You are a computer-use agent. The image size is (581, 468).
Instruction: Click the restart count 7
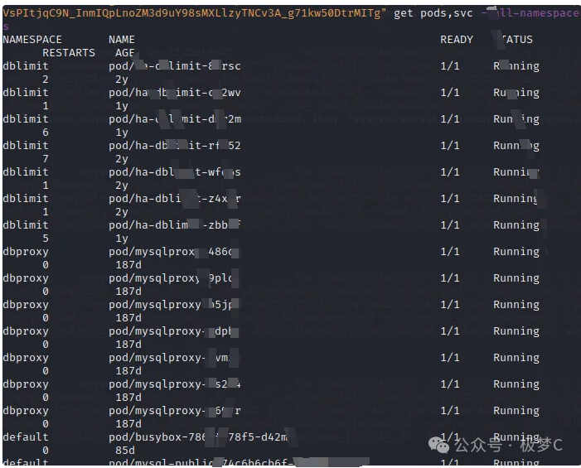tap(46, 159)
